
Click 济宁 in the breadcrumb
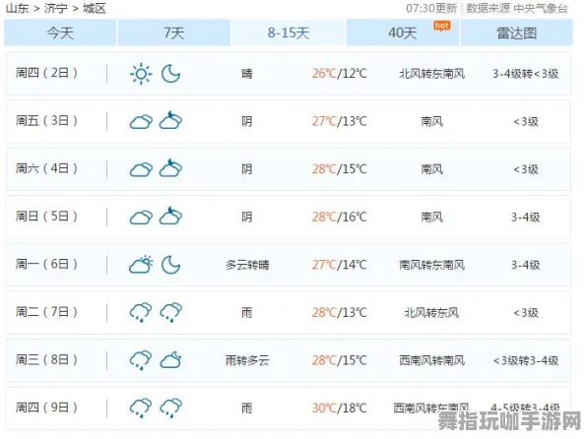pos(56,8)
